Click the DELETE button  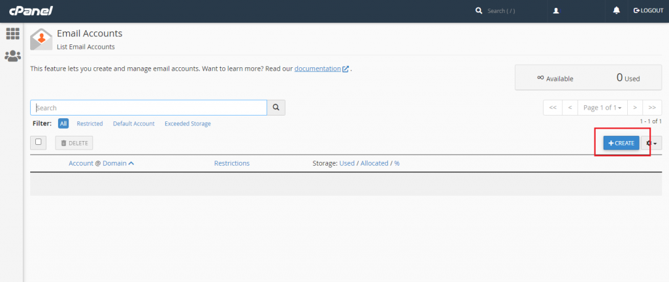(74, 143)
